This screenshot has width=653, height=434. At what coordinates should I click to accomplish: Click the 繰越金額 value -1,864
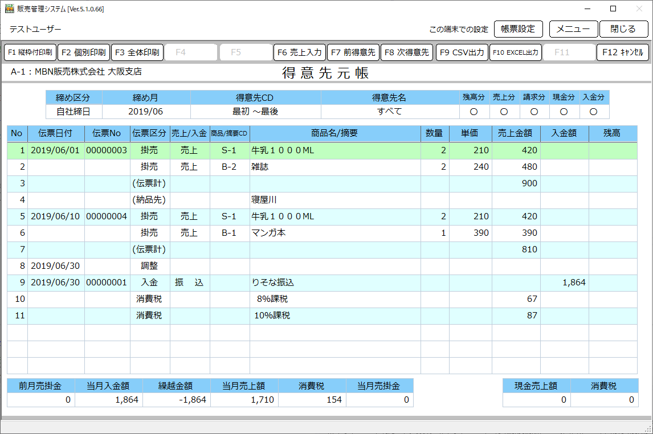(177, 400)
